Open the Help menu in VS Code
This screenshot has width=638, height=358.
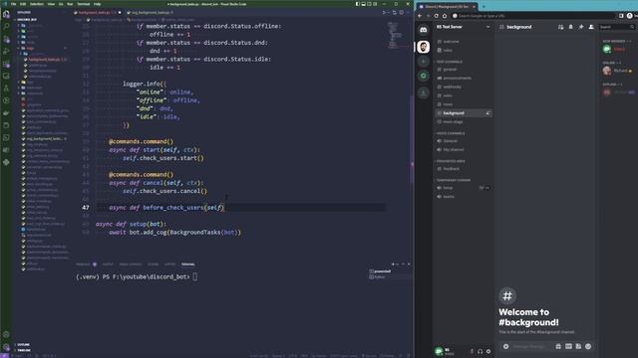98,4
